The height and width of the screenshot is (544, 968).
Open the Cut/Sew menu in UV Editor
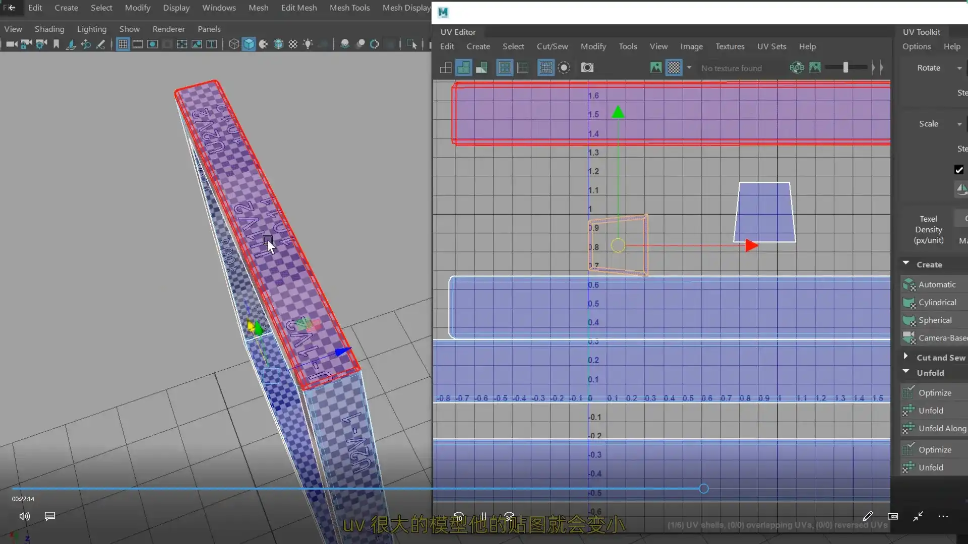tap(552, 46)
